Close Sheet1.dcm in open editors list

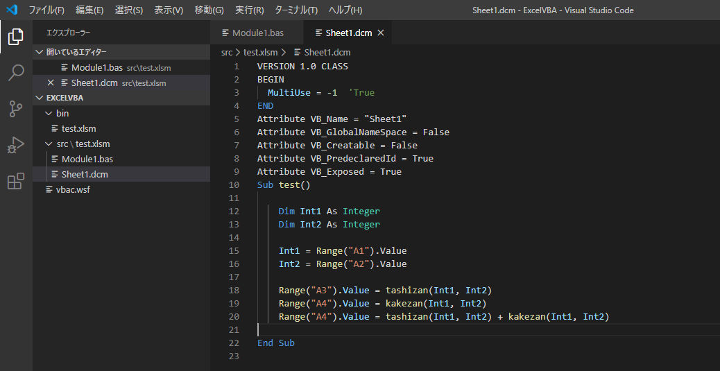[51, 83]
